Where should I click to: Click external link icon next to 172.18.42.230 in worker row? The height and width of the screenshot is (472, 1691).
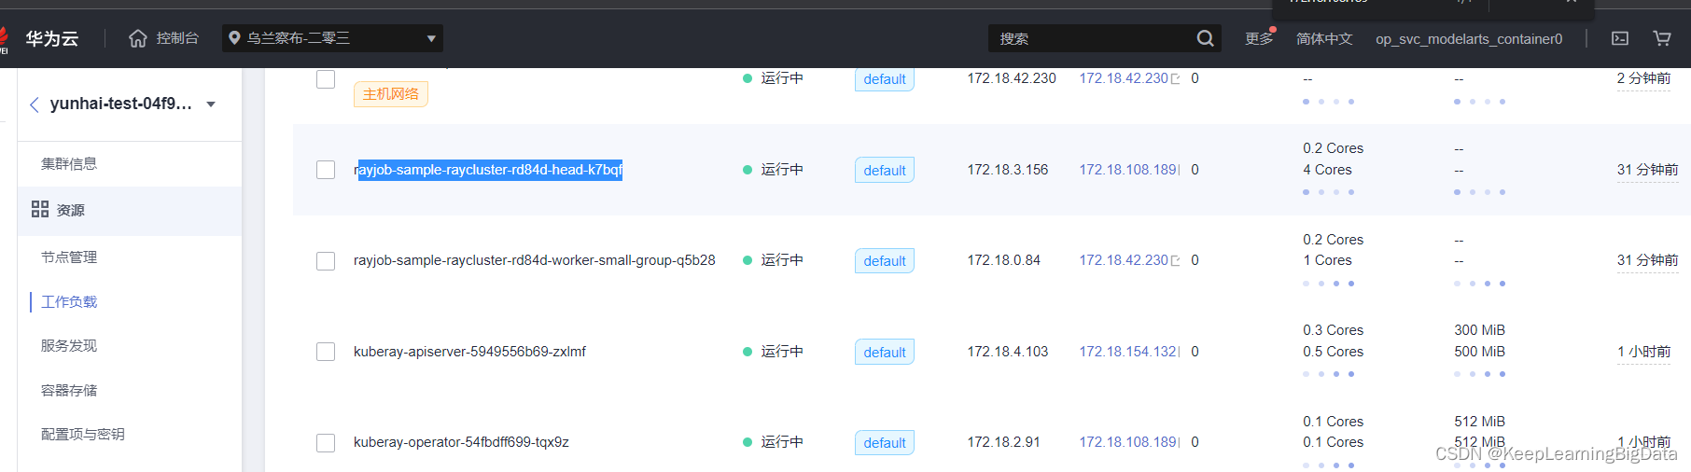pos(1175,261)
